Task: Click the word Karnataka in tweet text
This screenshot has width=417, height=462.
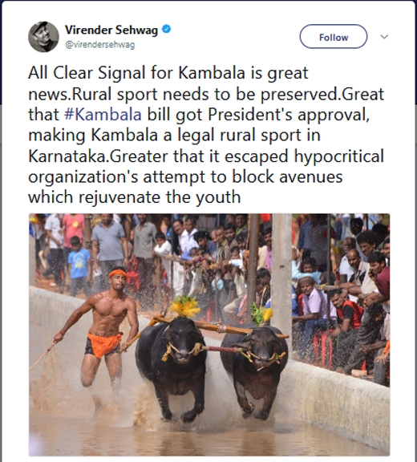Action: [67, 156]
